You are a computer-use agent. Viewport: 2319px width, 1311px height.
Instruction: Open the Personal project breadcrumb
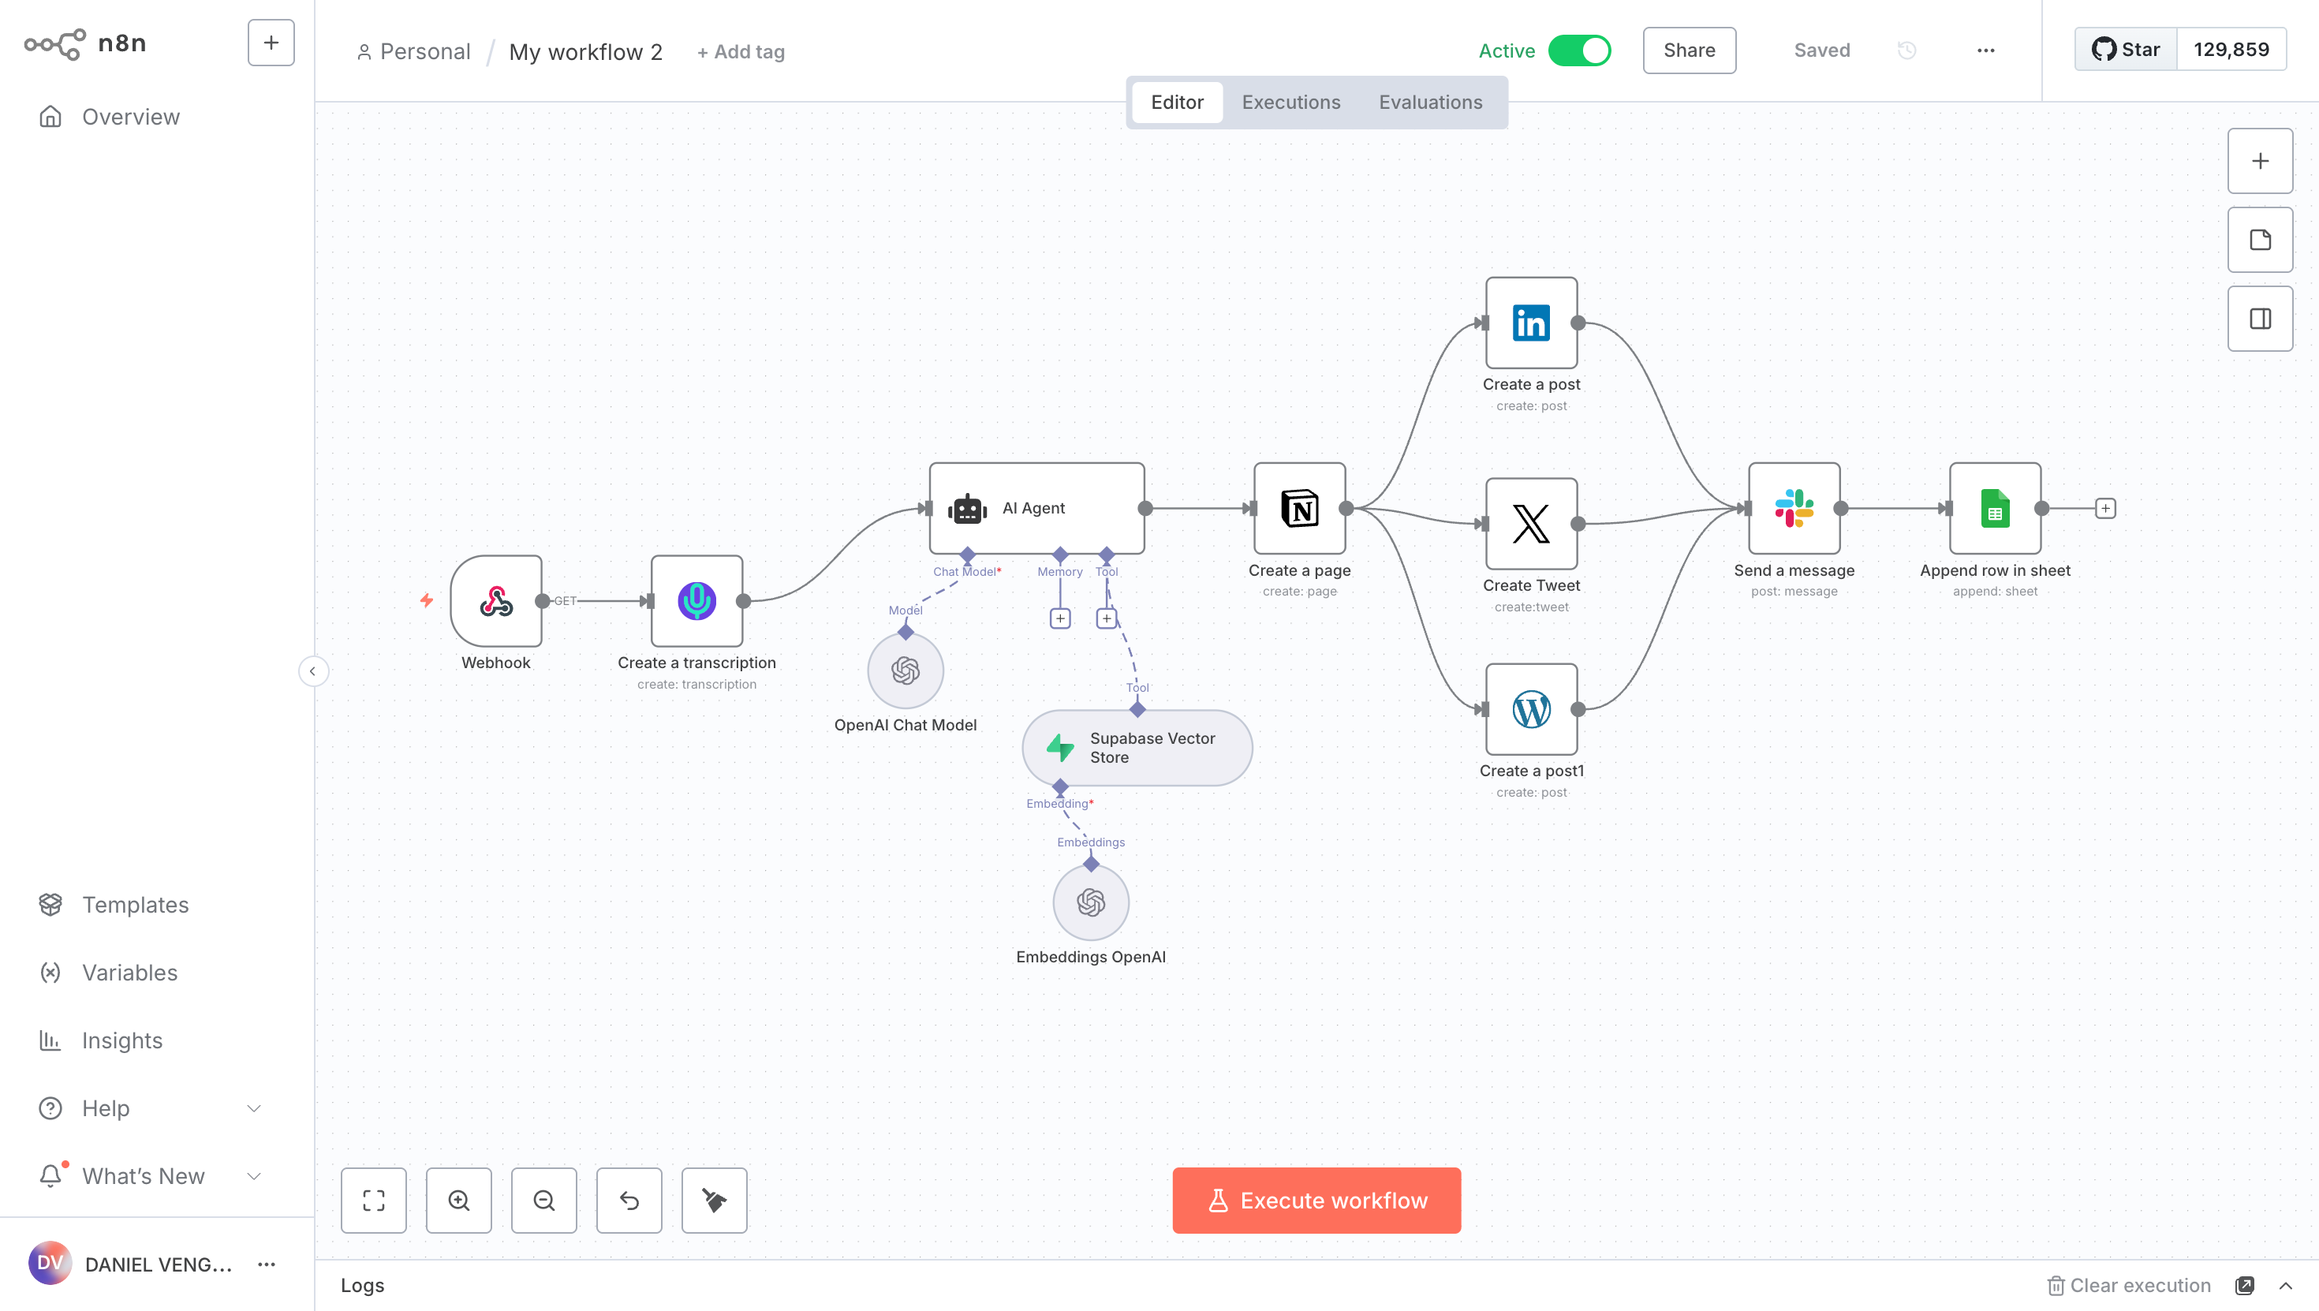pyautogui.click(x=414, y=51)
